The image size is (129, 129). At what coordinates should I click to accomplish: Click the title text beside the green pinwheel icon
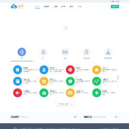click(x=105, y=91)
